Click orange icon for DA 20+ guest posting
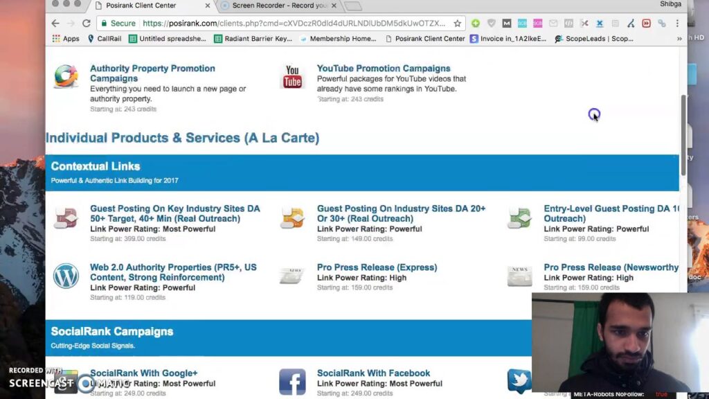 pos(292,218)
